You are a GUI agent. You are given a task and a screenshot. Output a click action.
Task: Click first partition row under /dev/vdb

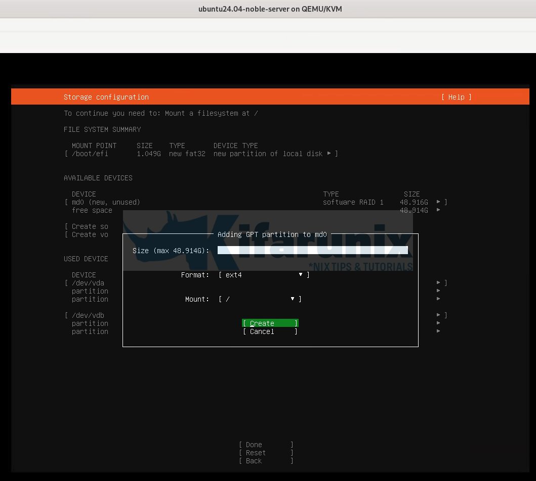(90, 323)
